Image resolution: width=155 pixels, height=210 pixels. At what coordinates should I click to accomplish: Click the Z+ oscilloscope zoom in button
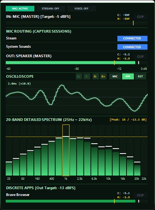point(79,77)
